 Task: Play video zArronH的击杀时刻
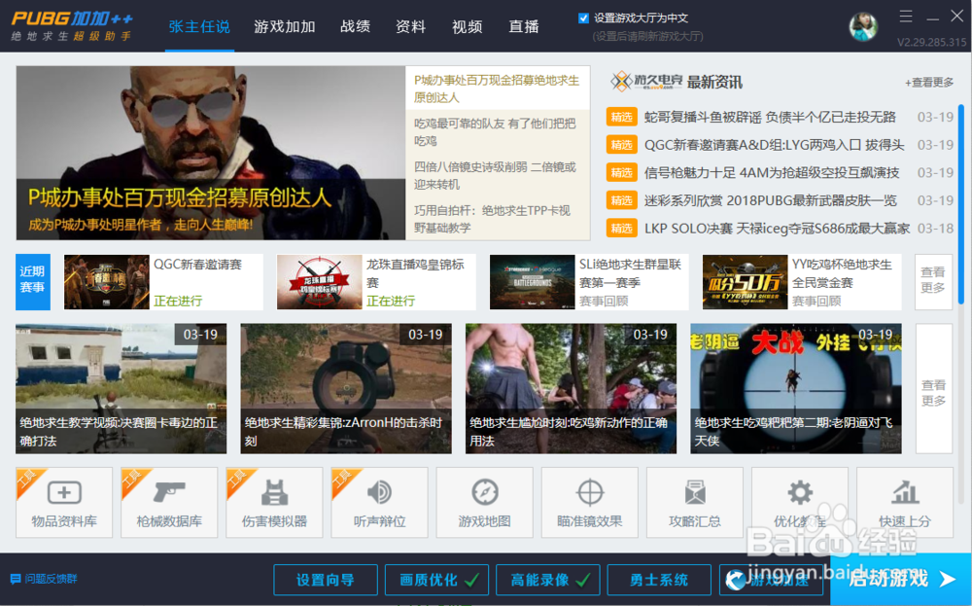pos(346,388)
